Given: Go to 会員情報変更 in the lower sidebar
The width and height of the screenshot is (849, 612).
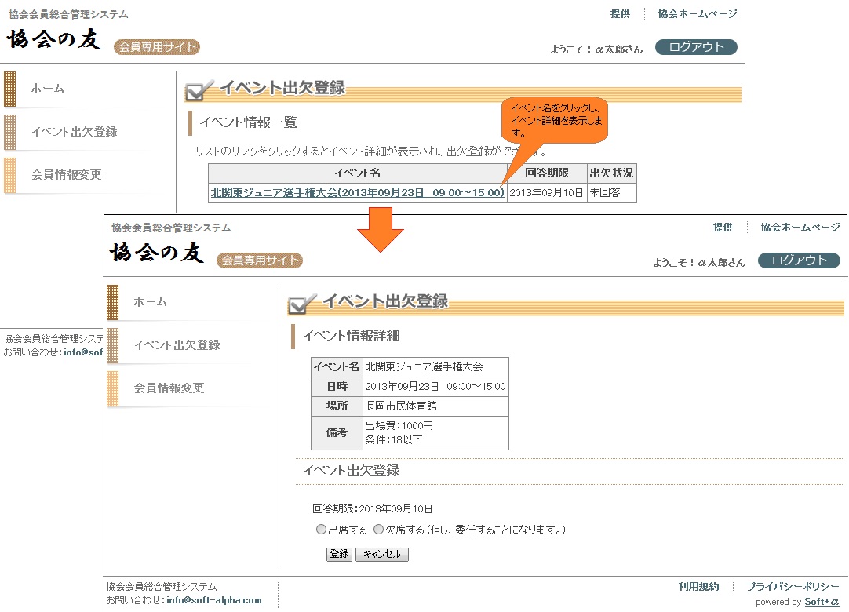Looking at the screenshot, I should point(169,388).
